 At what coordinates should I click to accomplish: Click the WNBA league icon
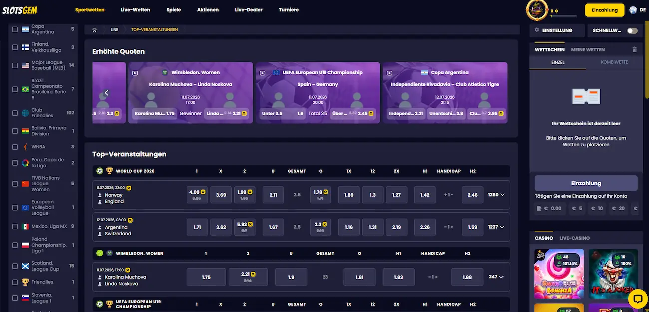pyautogui.click(x=25, y=147)
